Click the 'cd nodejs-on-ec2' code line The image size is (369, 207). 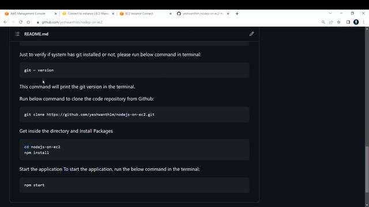coord(42,147)
